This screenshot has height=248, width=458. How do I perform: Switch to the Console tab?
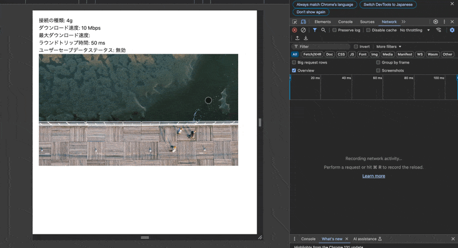click(x=345, y=22)
